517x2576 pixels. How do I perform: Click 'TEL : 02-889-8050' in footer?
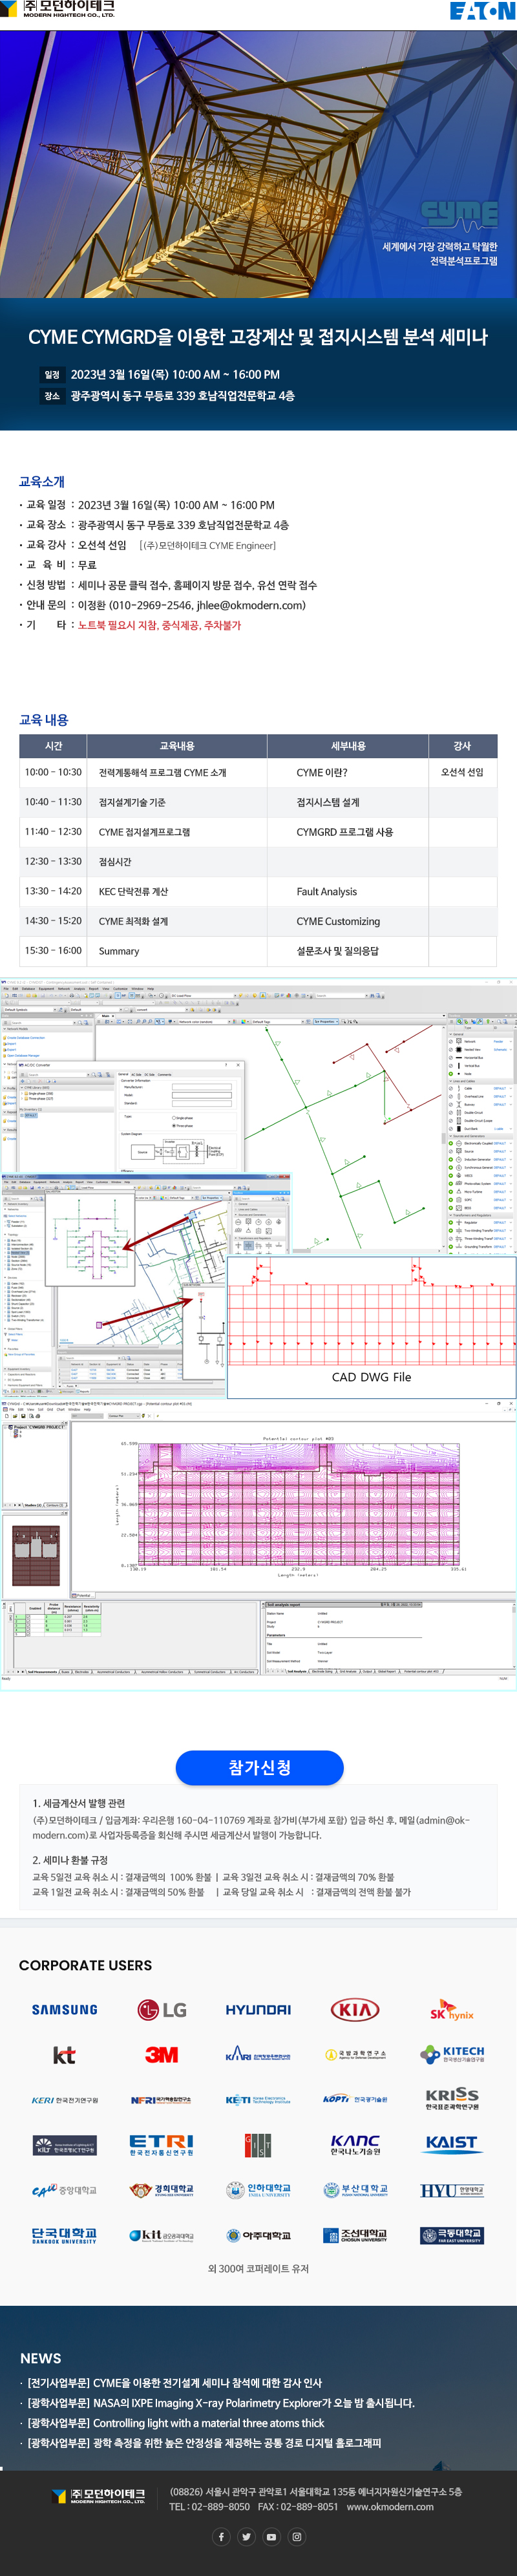210,2506
